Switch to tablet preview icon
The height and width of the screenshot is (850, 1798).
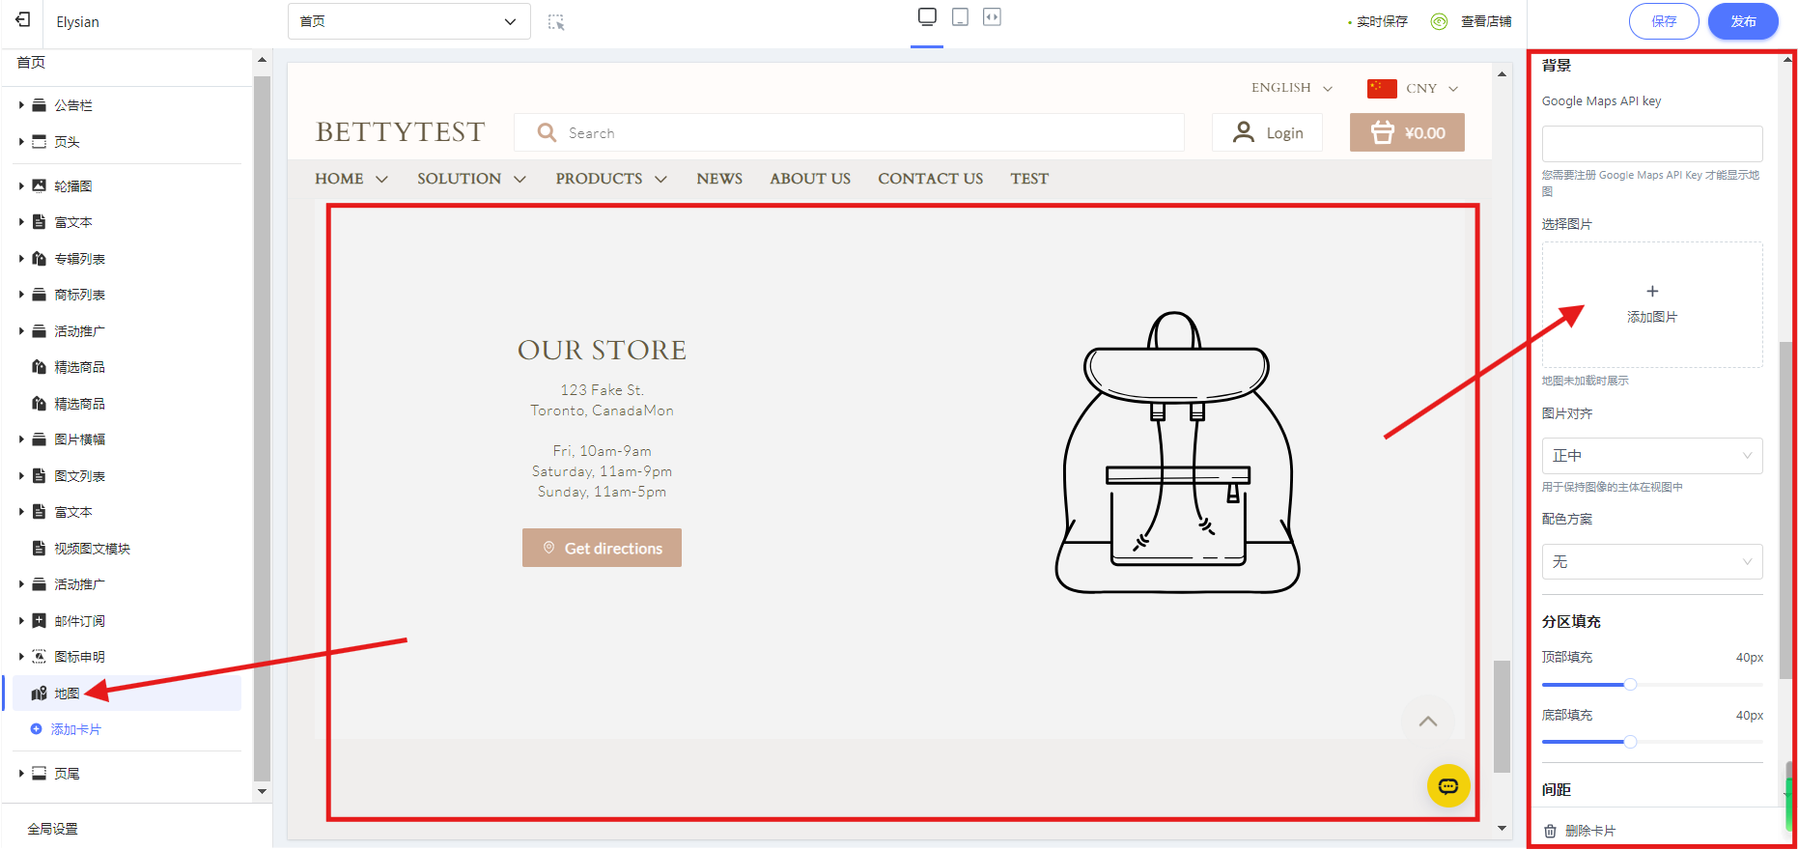pyautogui.click(x=960, y=17)
